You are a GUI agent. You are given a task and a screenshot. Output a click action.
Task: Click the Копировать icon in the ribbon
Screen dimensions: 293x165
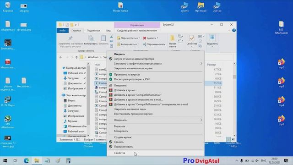point(91,38)
